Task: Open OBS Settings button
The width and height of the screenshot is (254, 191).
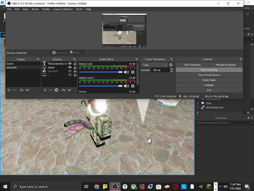Action: pos(209,85)
